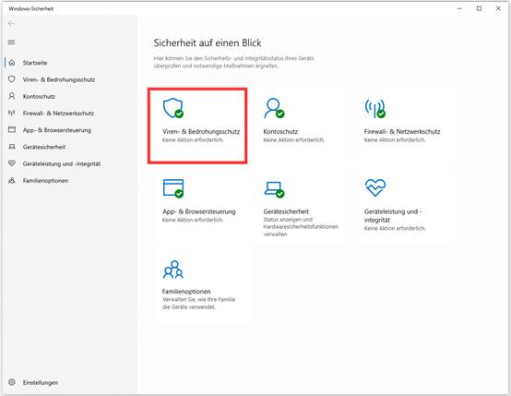Click Geräteleistung und -integrität tile title
Image resolution: width=511 pixels, height=396 pixels.
[x=393, y=216]
